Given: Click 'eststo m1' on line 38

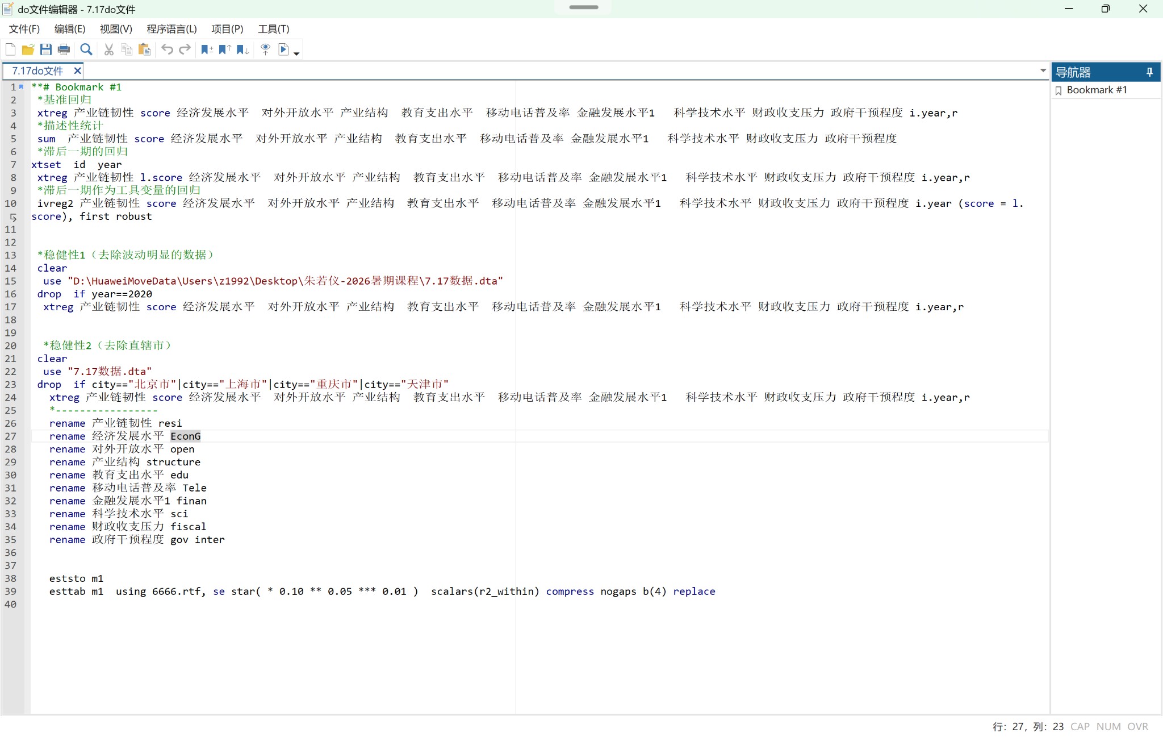Looking at the screenshot, I should click(76, 578).
